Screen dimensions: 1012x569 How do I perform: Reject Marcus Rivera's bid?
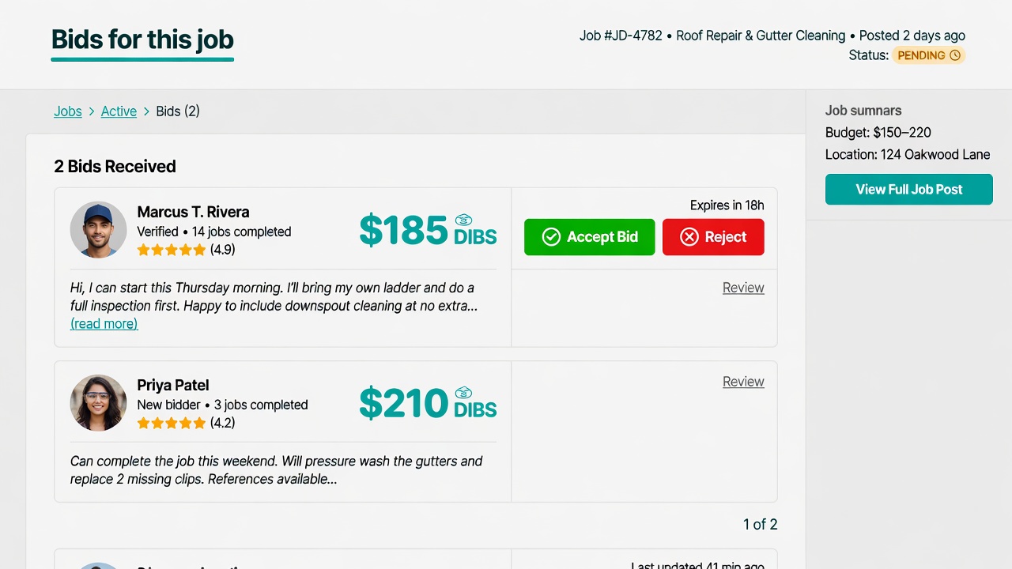pos(713,237)
